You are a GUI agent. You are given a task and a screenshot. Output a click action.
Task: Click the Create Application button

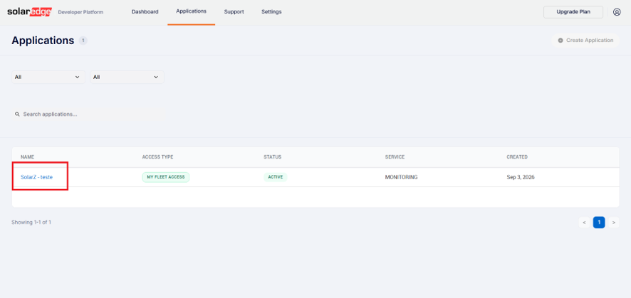pos(585,41)
